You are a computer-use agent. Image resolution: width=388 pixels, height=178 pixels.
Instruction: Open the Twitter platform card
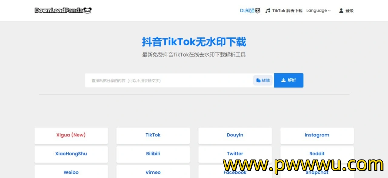click(235, 154)
